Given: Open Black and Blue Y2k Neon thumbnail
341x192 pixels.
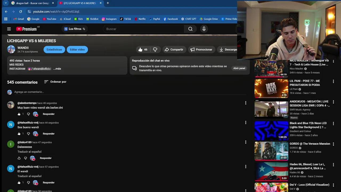Looking at the screenshot, I should [271, 131].
